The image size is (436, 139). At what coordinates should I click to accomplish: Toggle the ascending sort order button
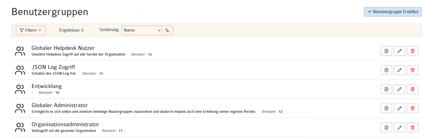pos(167,30)
